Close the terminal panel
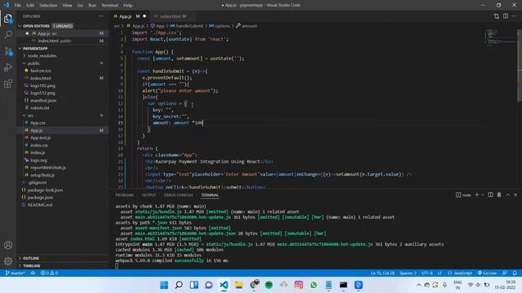Screen dimensions: 522x293 (515, 195)
